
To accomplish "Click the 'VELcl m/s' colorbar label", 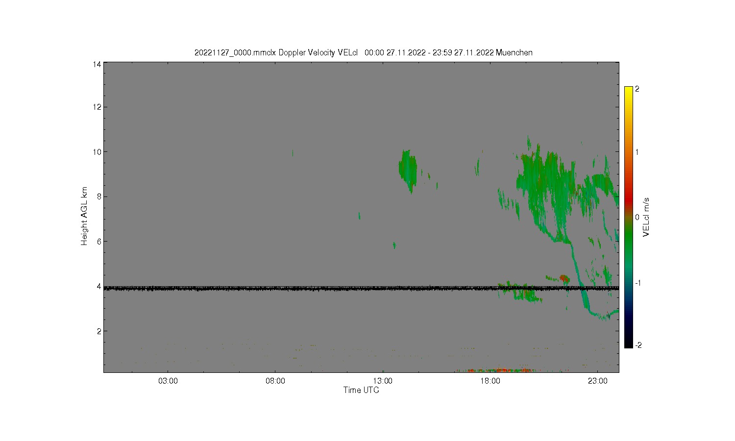I will [646, 217].
